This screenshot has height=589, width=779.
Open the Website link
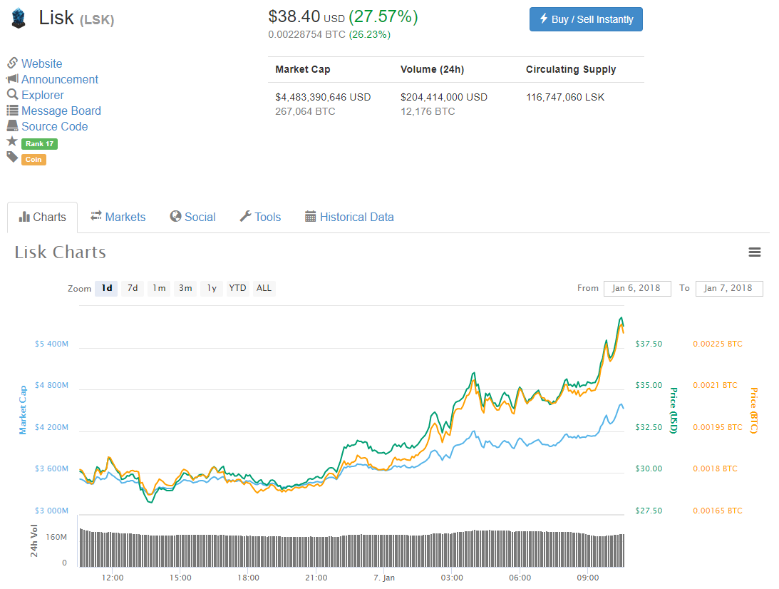coord(42,63)
